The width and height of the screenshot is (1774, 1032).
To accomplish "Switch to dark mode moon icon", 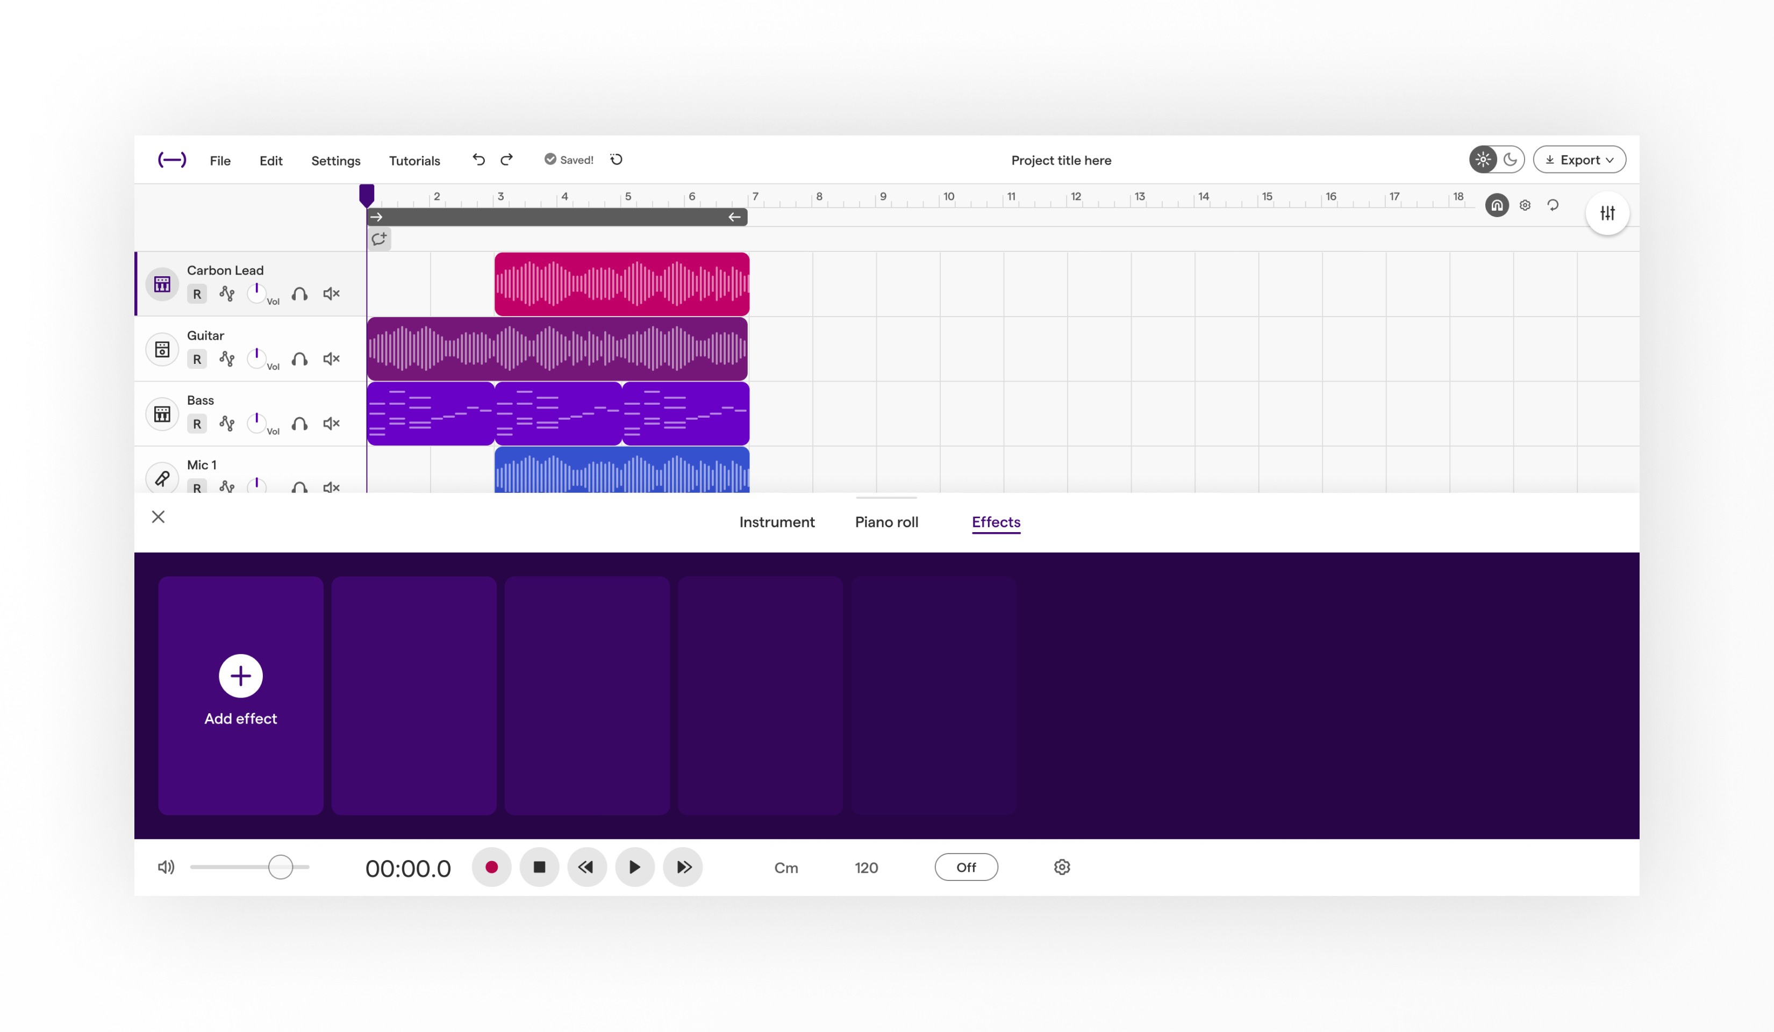I will (1511, 160).
